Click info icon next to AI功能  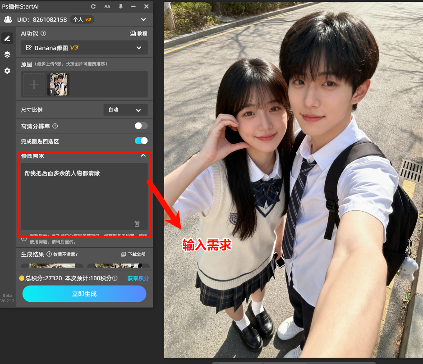coord(43,33)
